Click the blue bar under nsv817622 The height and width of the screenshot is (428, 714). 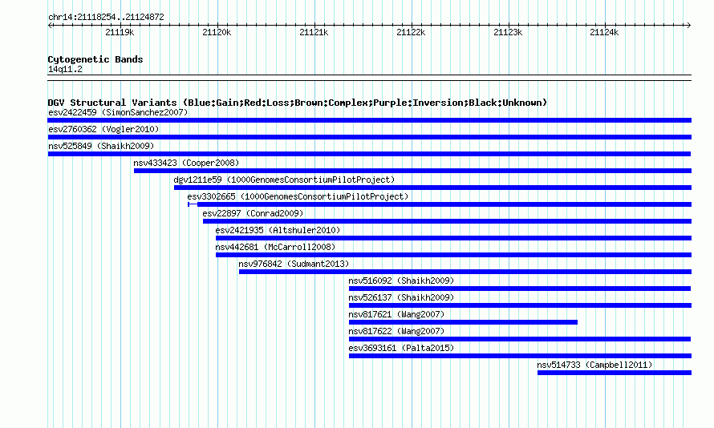pos(520,339)
